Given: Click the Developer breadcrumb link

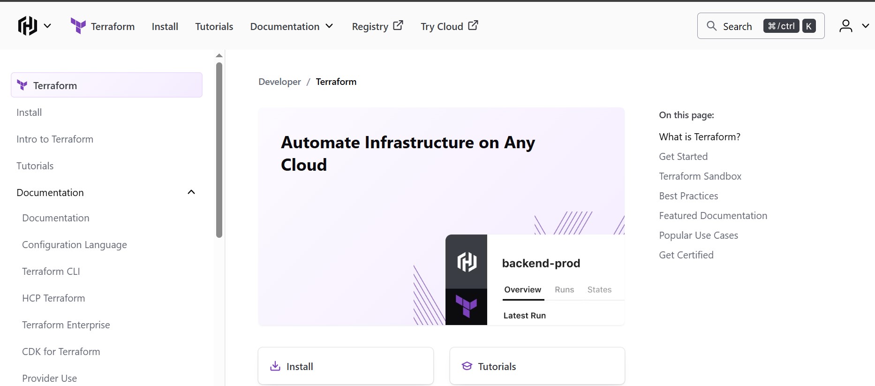Looking at the screenshot, I should (x=279, y=82).
